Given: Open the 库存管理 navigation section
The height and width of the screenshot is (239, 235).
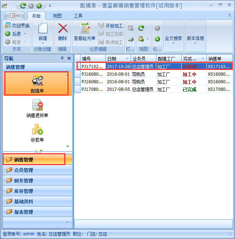Looking at the screenshot, I should point(23,191).
